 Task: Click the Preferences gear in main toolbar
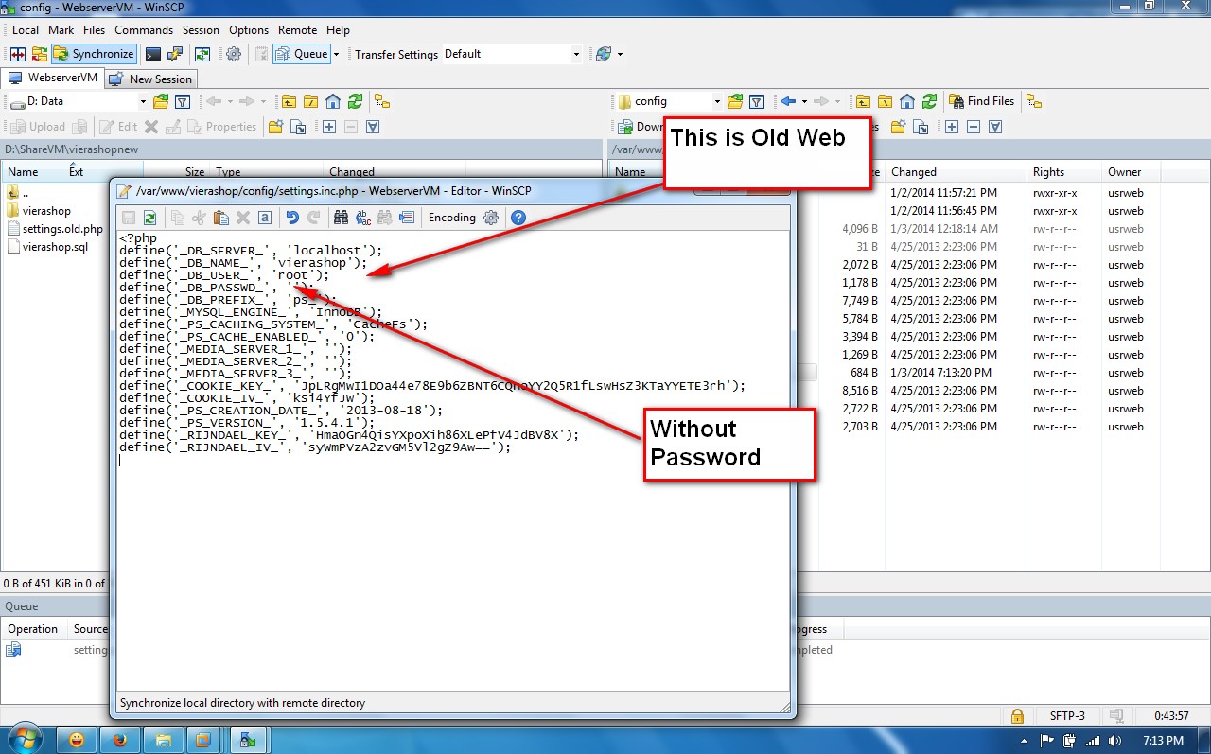(x=234, y=54)
